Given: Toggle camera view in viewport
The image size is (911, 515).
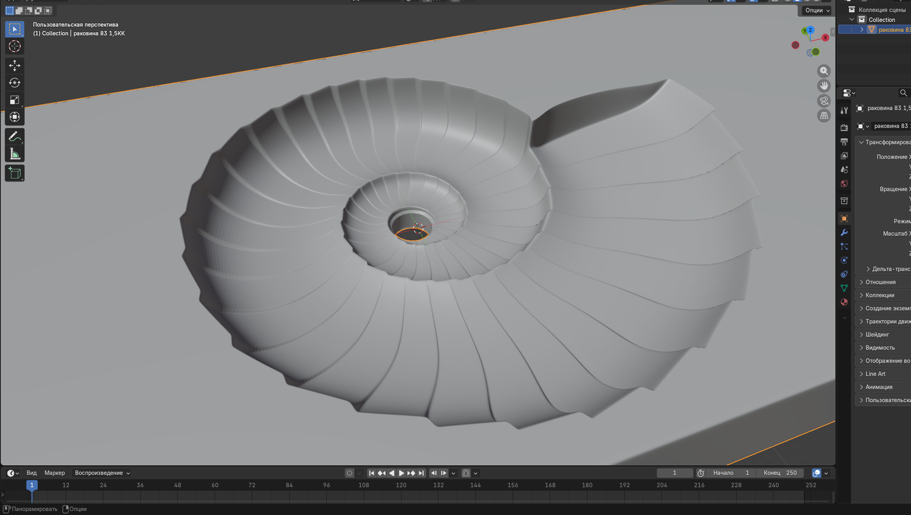Looking at the screenshot, I should point(824,101).
